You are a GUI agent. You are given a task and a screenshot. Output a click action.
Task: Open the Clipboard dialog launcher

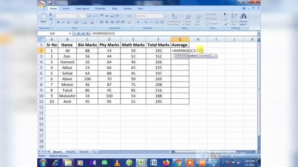click(x=53, y=28)
